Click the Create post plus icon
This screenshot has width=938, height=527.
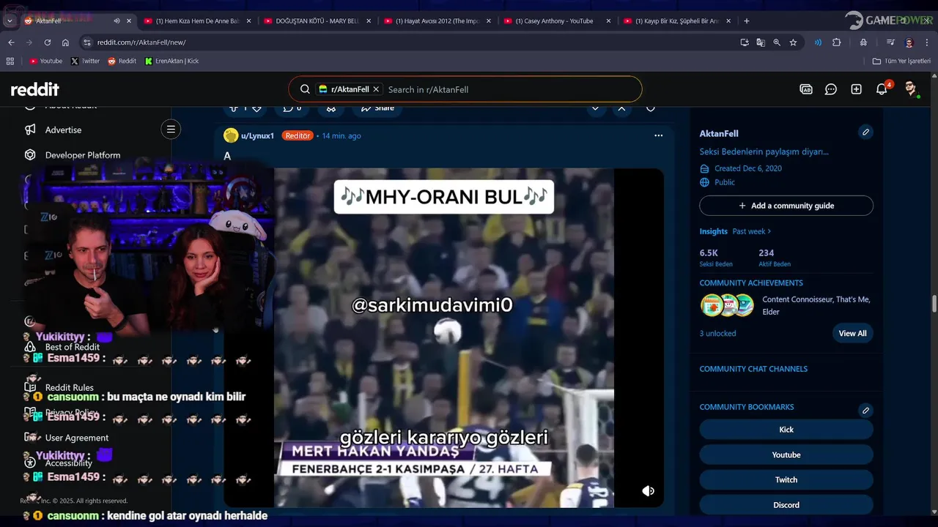(856, 89)
